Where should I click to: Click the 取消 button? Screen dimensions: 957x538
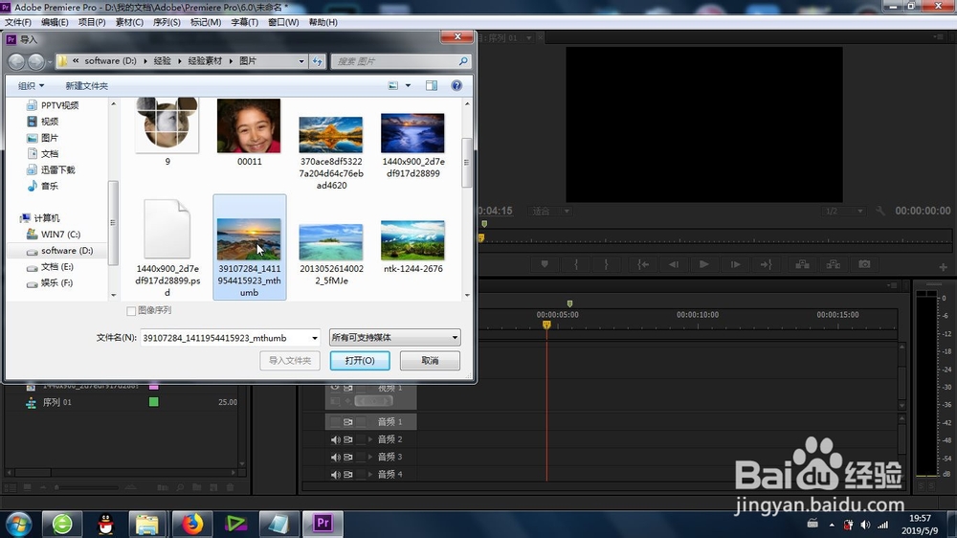click(430, 360)
